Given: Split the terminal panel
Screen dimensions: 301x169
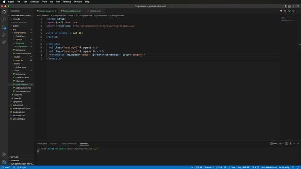Looking at the screenshot, I should coord(286,143).
